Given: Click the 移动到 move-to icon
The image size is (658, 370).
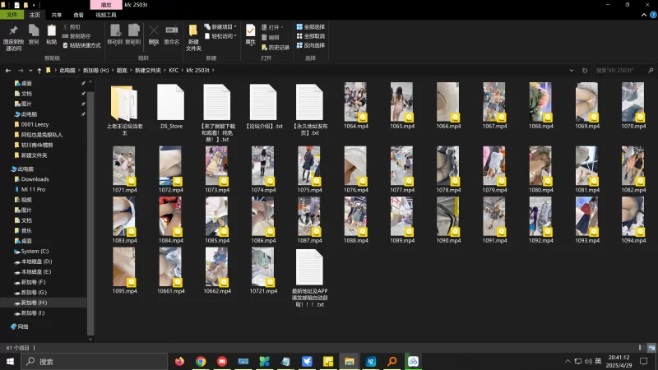Looking at the screenshot, I should (114, 31).
